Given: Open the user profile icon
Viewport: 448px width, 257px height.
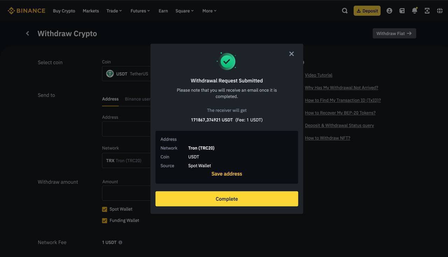Looking at the screenshot, I should 389,11.
